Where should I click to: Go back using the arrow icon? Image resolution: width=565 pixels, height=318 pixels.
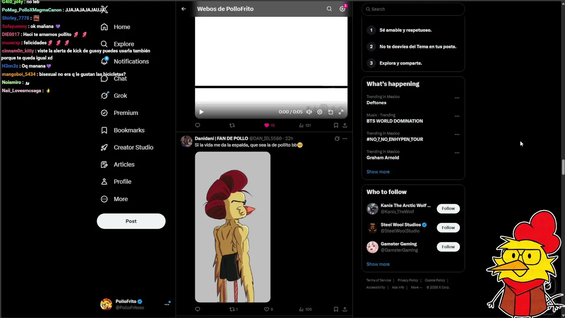pyautogui.click(x=184, y=9)
